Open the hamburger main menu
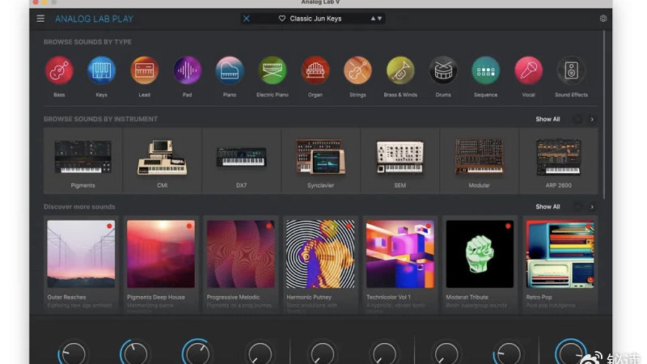This screenshot has height=364, width=647. [x=40, y=19]
